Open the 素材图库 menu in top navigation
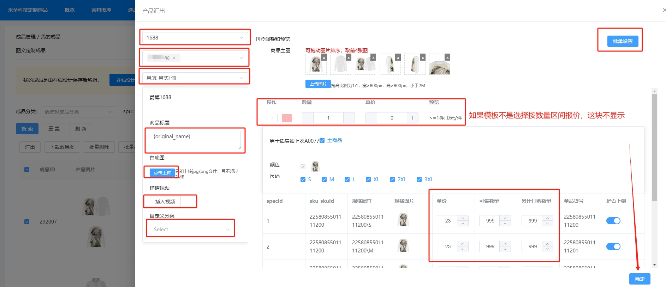This screenshot has height=287, width=666. pos(101,10)
